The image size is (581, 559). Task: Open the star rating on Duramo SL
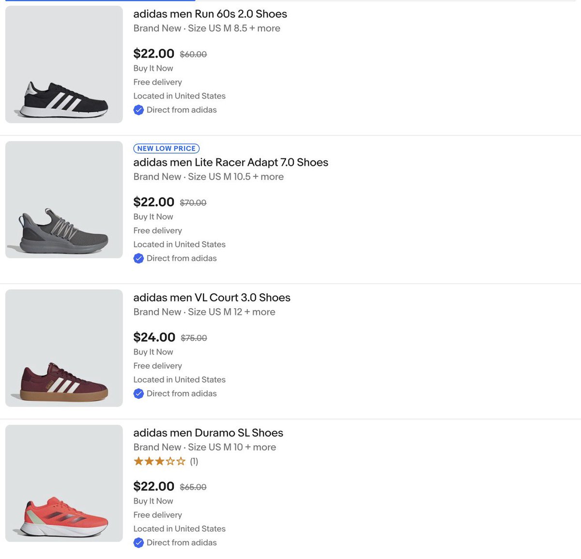pos(159,461)
